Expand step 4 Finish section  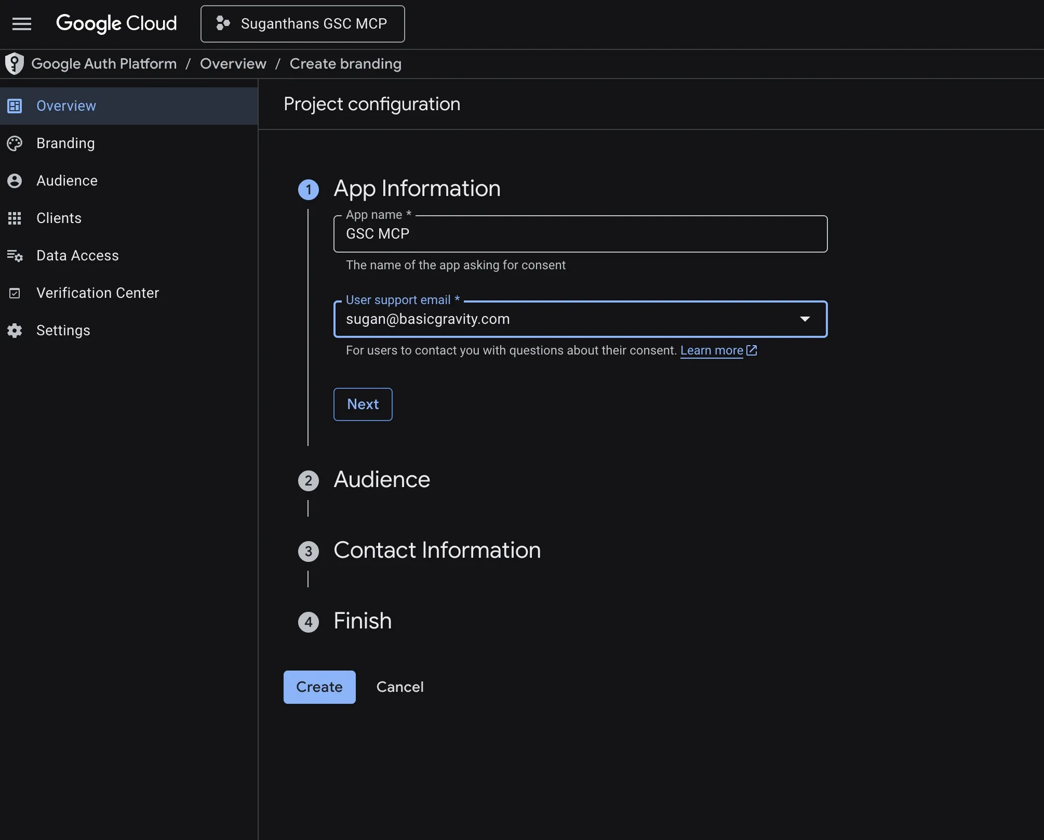(362, 621)
